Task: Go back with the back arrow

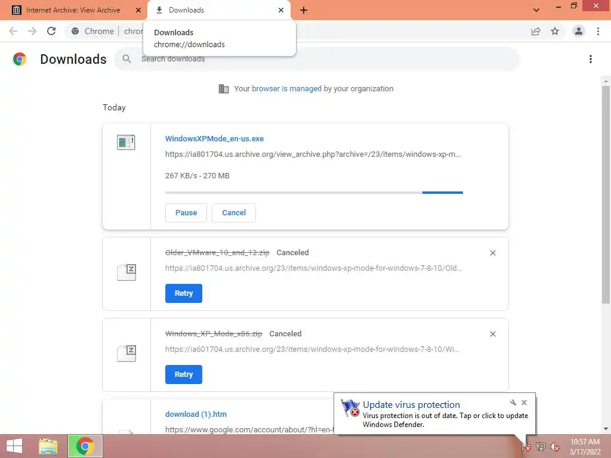Action: click(13, 31)
